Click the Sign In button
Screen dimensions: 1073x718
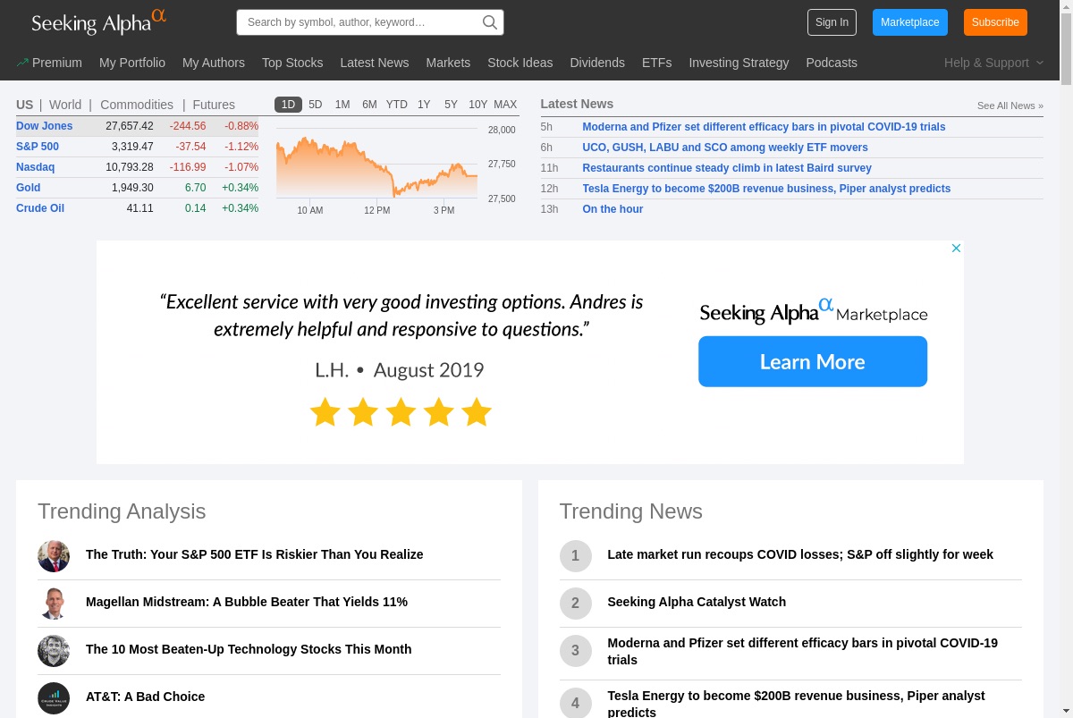[x=832, y=22]
